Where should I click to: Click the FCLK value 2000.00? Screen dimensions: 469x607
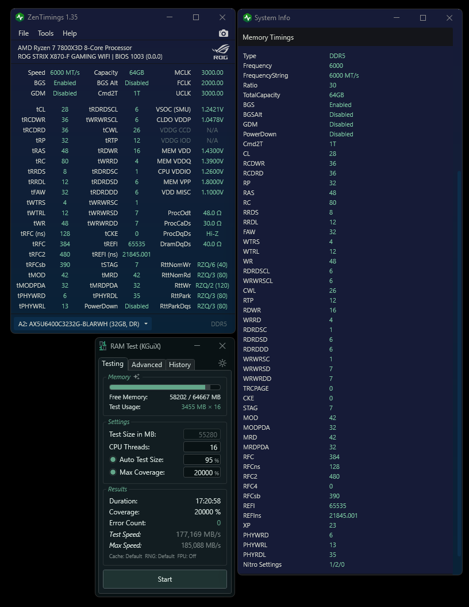point(212,83)
